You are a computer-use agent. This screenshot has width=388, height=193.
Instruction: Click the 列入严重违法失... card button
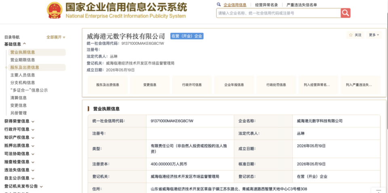[361, 85]
